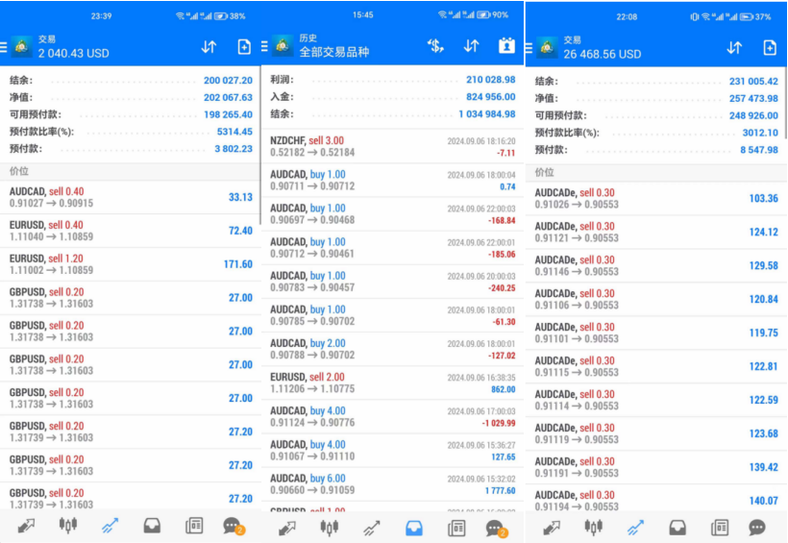The width and height of the screenshot is (788, 543).
Task: Select AUDCAD sell 0.40 position with 33.13 profit
Action: tap(131, 197)
